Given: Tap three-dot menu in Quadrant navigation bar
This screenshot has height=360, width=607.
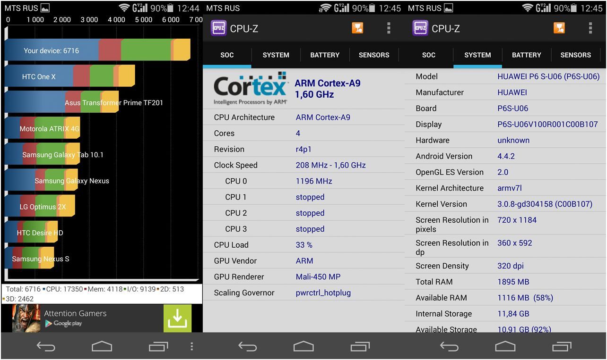Looking at the screenshot, I should 191,347.
